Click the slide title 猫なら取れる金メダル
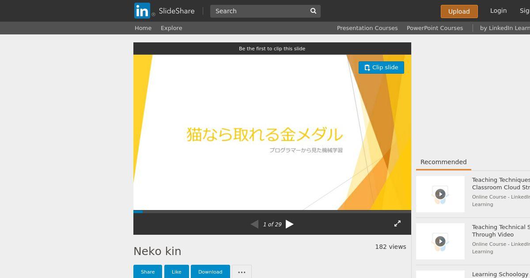 coord(265,135)
